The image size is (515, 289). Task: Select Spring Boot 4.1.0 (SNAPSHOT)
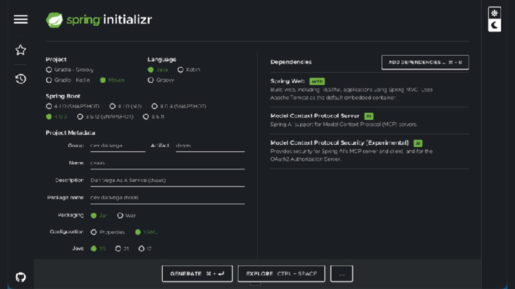coord(73,106)
